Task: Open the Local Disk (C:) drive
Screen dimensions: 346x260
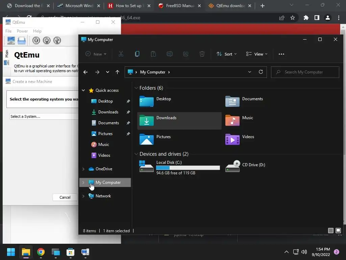Action: tap(179, 168)
